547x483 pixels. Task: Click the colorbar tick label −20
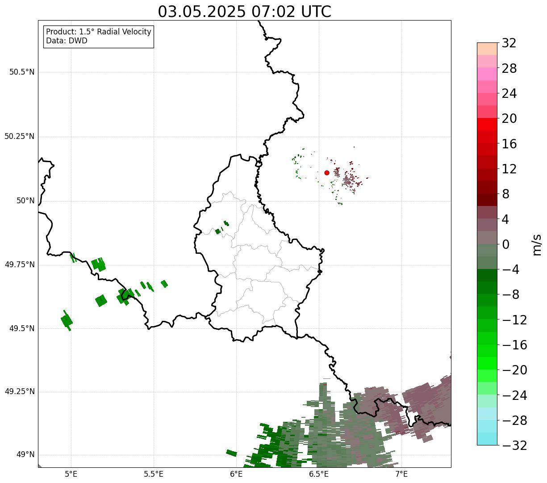coord(514,370)
